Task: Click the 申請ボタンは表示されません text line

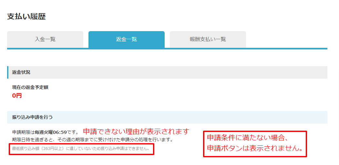Action: [x=254, y=148]
